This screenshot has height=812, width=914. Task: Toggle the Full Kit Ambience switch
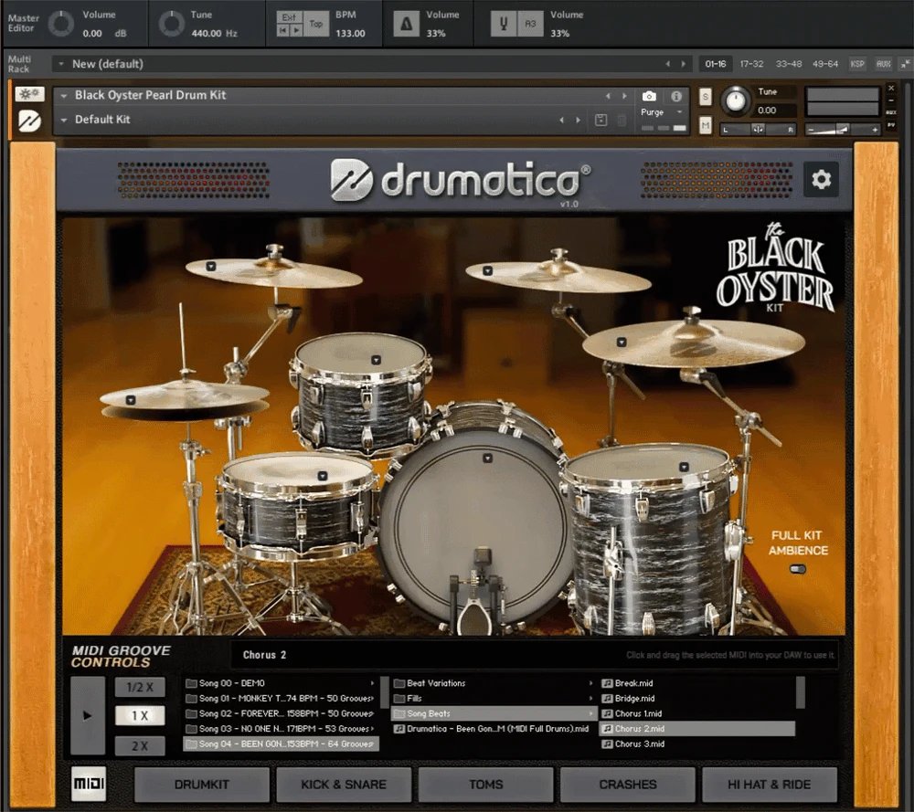799,569
